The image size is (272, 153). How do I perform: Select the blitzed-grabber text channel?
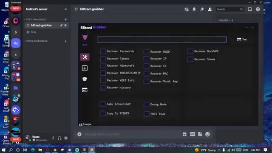click(46, 25)
